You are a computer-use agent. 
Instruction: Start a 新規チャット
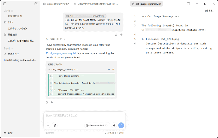pyautogui.click(x=11, y=54)
